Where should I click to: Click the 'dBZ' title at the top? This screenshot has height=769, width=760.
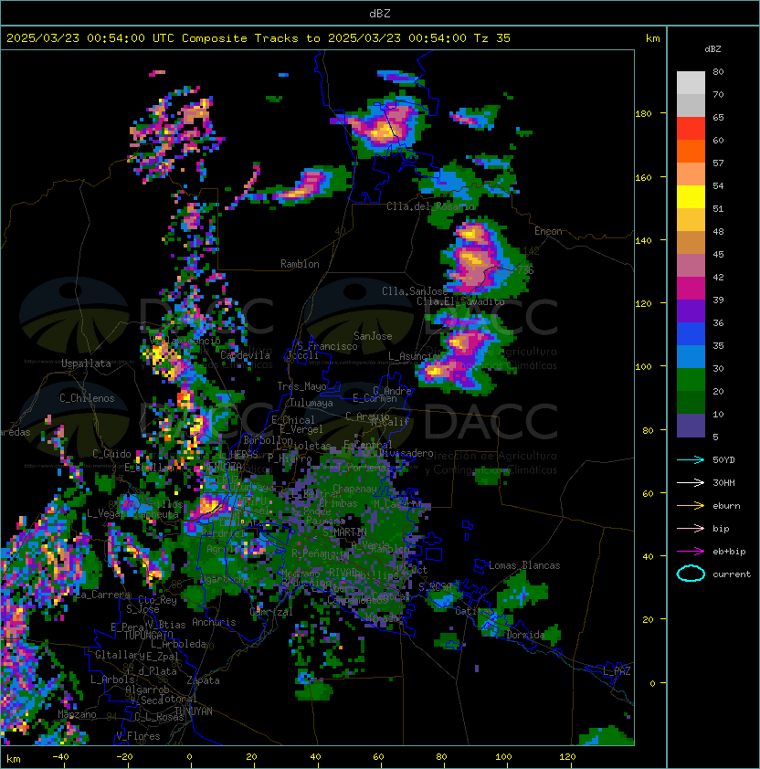[x=380, y=13]
